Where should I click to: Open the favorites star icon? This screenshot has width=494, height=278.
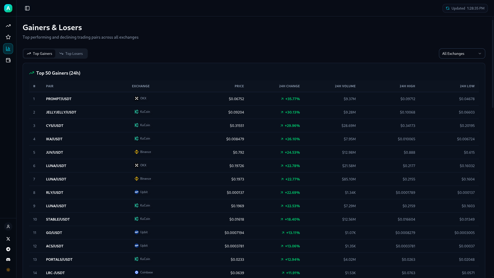(8, 37)
